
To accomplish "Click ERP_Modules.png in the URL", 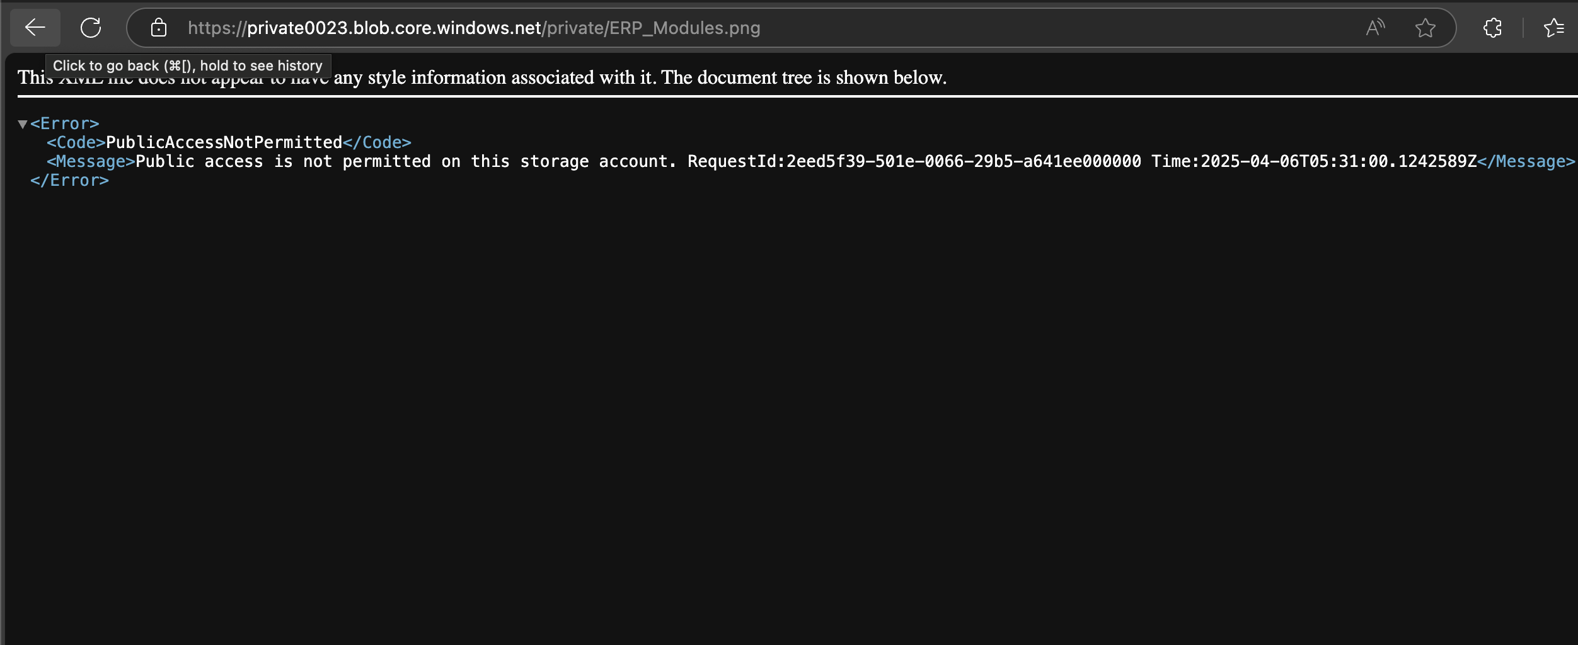I will point(685,28).
